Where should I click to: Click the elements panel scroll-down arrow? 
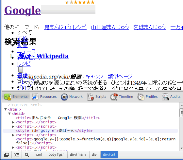pyautogui.click(x=181, y=148)
